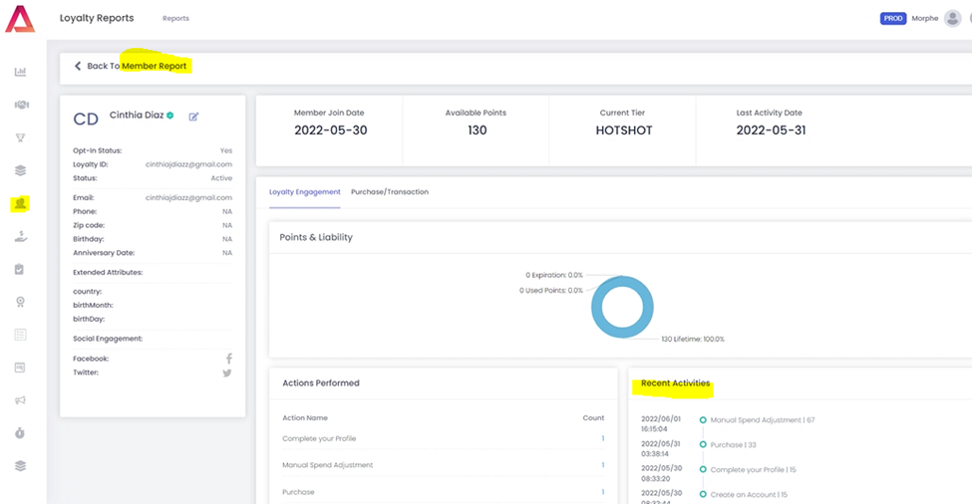Click the 0 Used Points: 0.0% chart label
The width and height of the screenshot is (972, 504).
(x=551, y=291)
